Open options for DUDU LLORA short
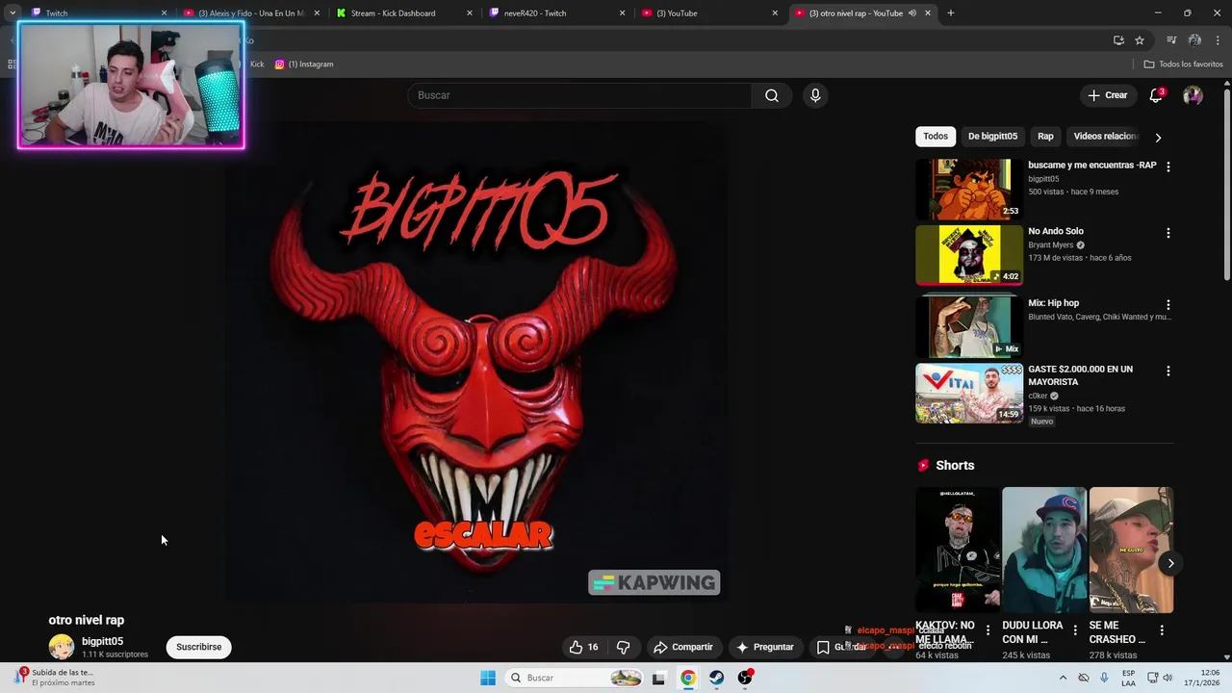Image resolution: width=1232 pixels, height=693 pixels. click(x=1075, y=630)
